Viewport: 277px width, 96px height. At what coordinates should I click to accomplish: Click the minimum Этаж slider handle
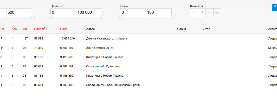pos(120,17)
